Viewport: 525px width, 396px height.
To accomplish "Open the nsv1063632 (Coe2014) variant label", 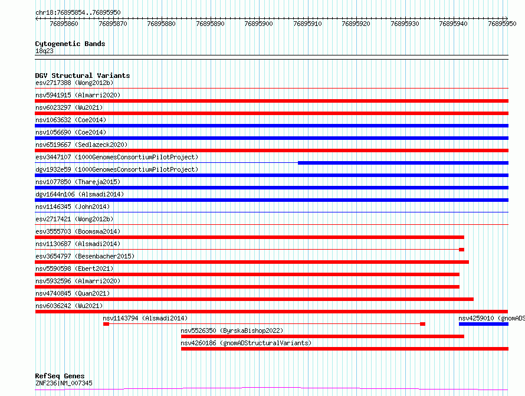I will pos(71,120).
